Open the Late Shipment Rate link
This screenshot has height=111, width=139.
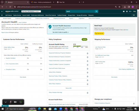tap(100, 47)
